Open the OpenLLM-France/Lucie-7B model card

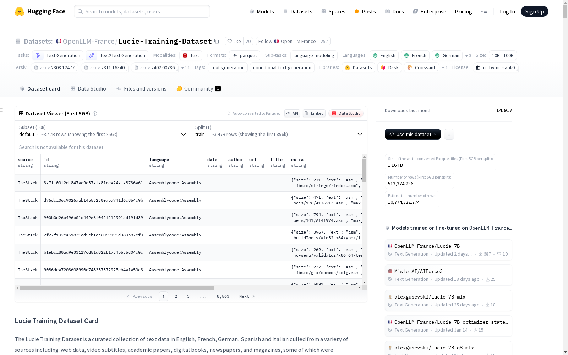(x=448, y=250)
